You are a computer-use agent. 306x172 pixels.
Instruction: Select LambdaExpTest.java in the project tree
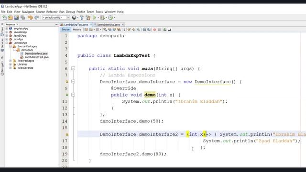(x=37, y=57)
